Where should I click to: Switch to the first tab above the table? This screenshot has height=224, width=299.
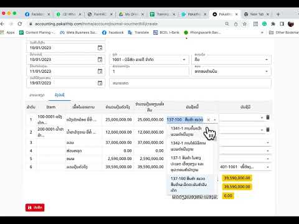click(x=37, y=95)
